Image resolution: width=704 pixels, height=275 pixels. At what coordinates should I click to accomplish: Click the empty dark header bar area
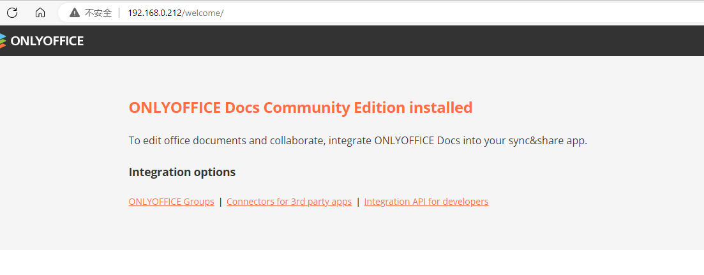[x=383, y=41]
